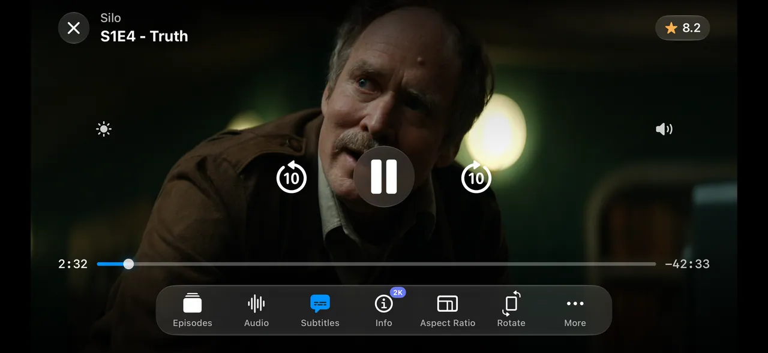The width and height of the screenshot is (768, 353).
Task: Close the video player
Action: coord(74,28)
